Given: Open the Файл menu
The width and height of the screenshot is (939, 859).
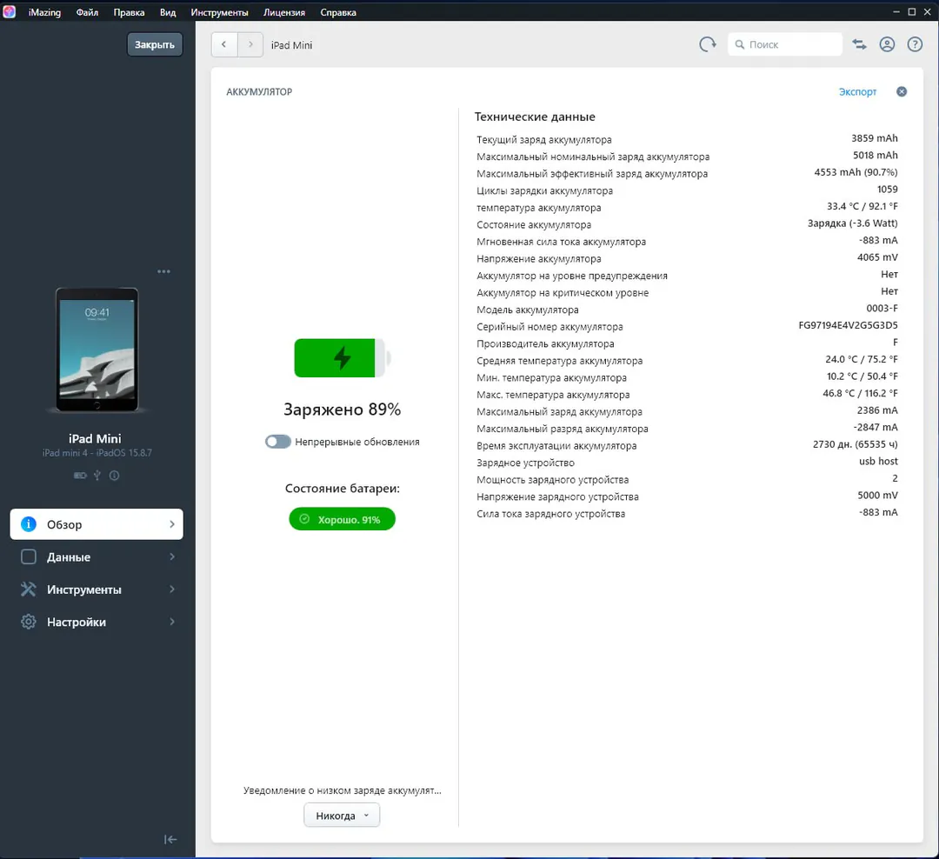Looking at the screenshot, I should [x=87, y=12].
